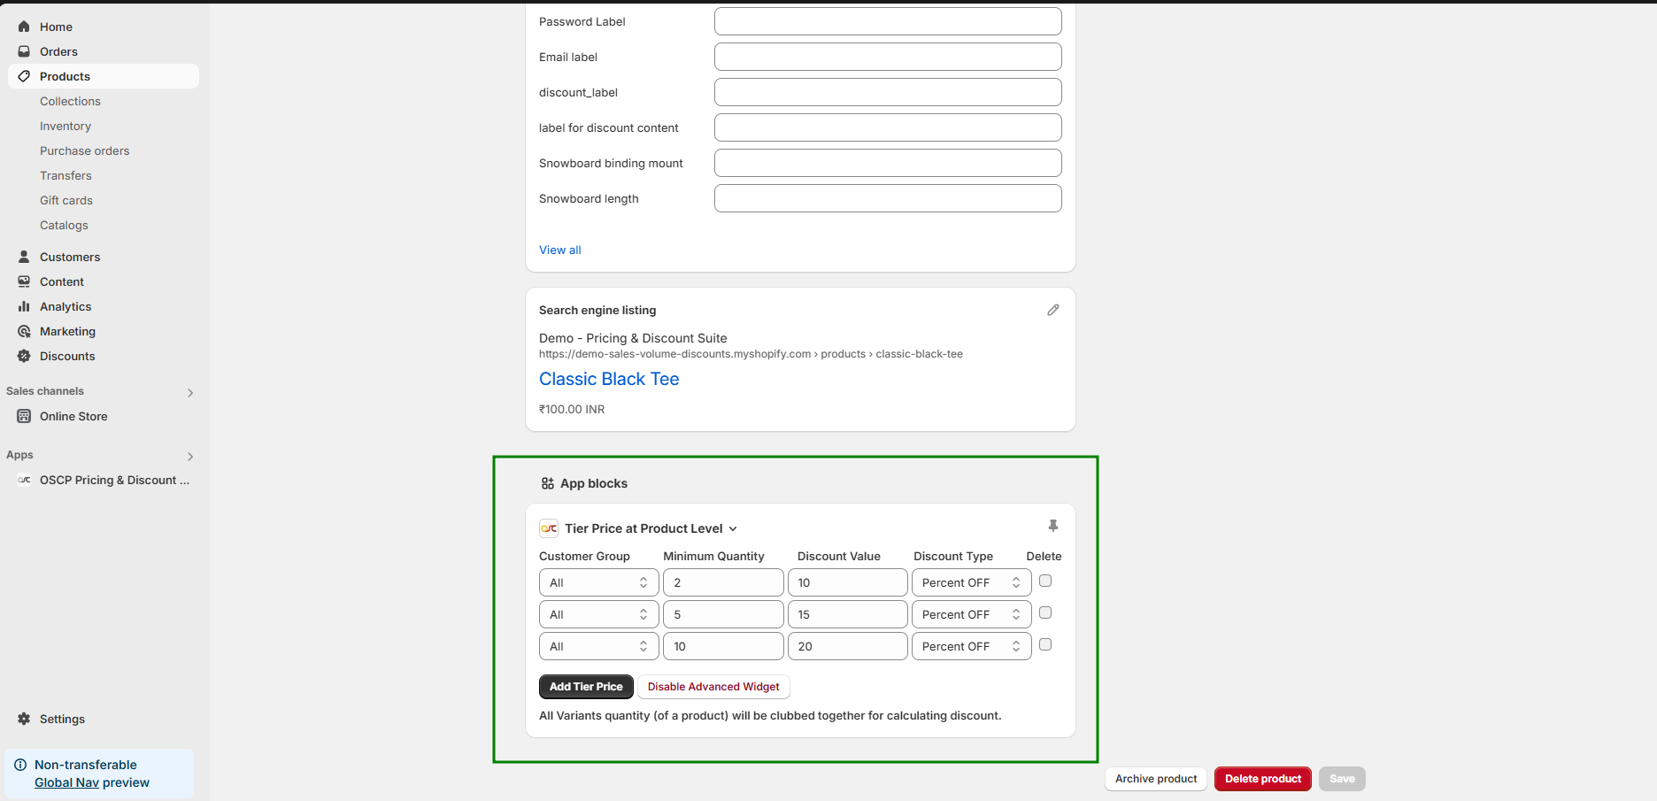Screen dimensions: 1657x801
Task: Open Discount Type dropdown in the third tier row
Action: pos(971,646)
